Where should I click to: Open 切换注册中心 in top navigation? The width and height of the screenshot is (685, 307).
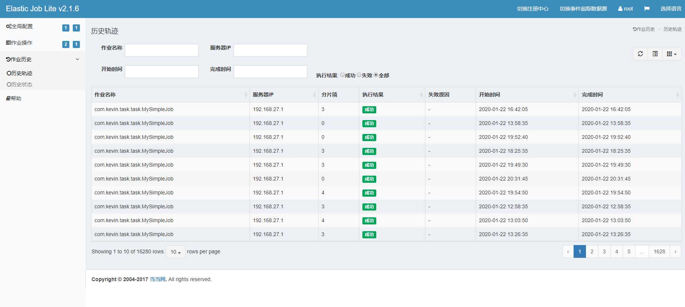click(x=533, y=9)
